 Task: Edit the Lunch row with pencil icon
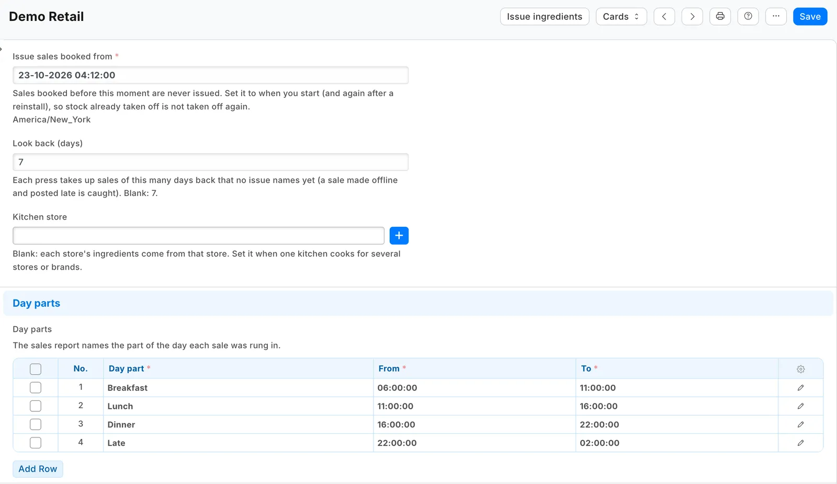tap(801, 406)
